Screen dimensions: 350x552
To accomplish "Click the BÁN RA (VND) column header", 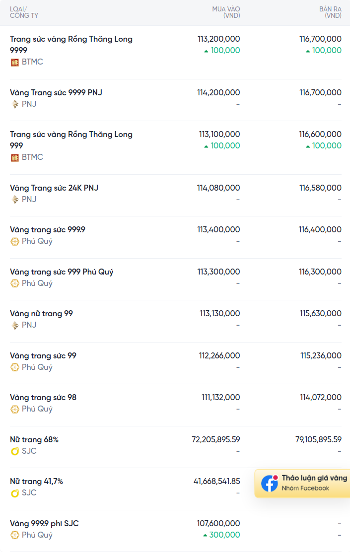I will 330,12.
